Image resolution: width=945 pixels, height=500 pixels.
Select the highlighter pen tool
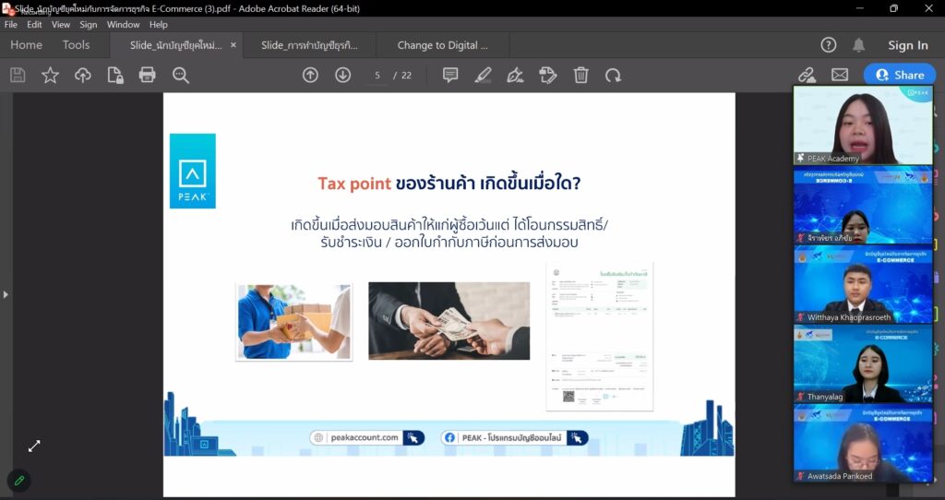pyautogui.click(x=483, y=76)
